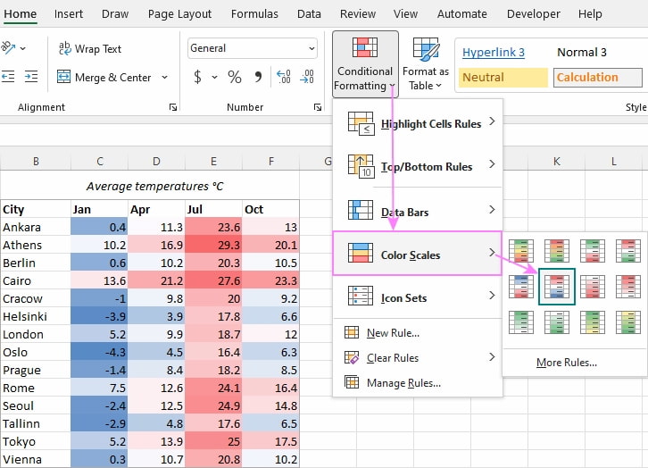Switch to the Data tab
This screenshot has width=648, height=468.
(309, 13)
